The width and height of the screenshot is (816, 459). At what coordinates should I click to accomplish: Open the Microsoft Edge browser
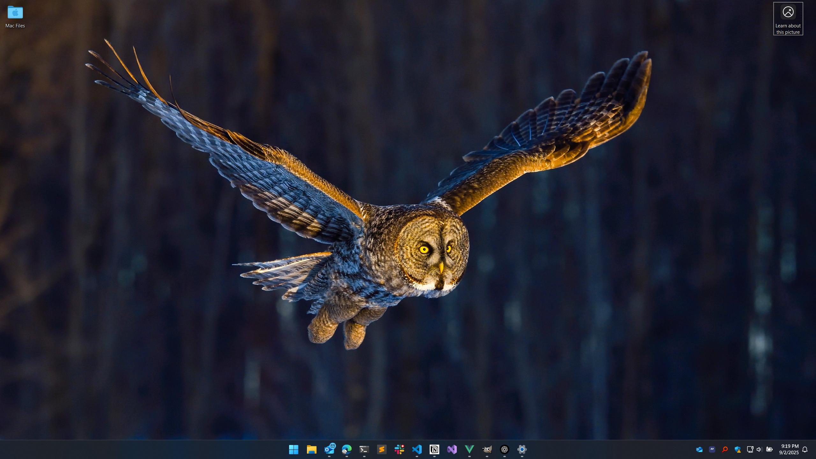tap(347, 449)
